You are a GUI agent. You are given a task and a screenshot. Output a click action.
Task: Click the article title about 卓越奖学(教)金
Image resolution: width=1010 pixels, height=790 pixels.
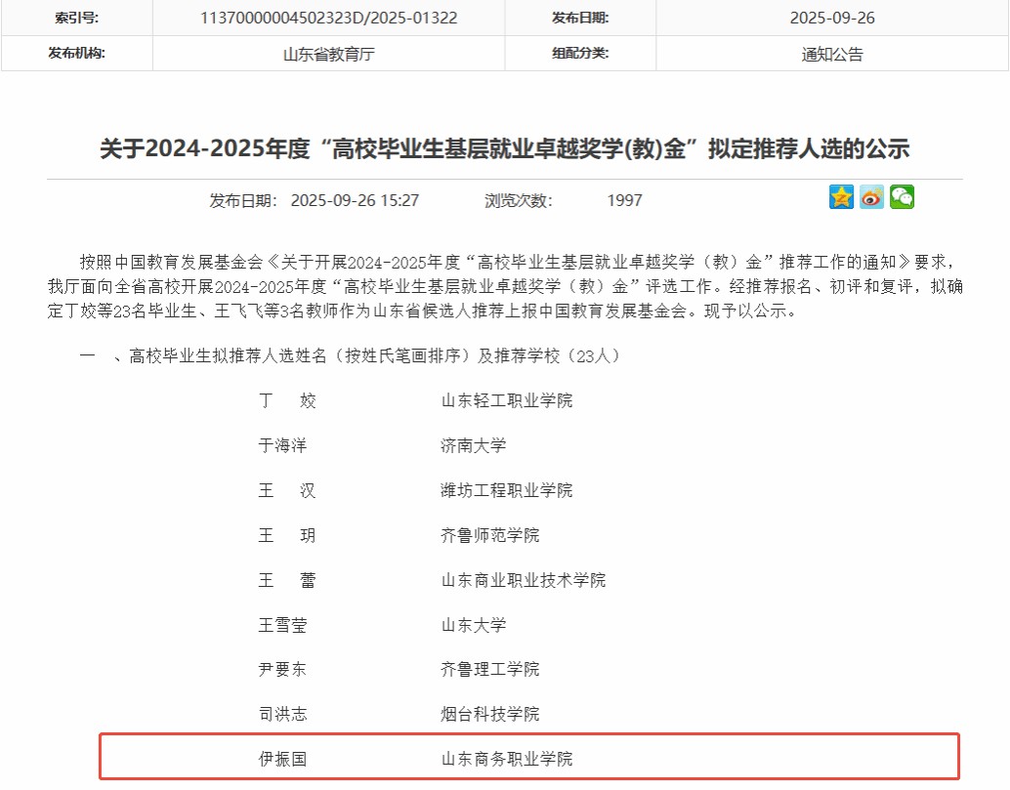click(x=505, y=149)
